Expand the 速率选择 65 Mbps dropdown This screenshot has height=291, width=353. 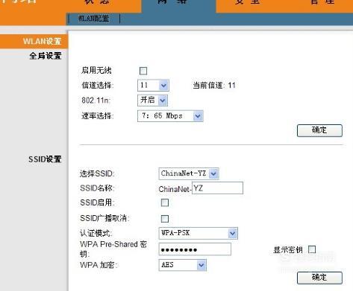click(170, 116)
